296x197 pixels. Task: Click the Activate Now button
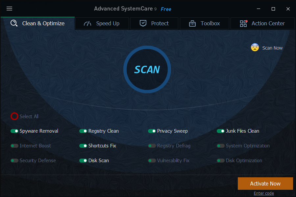265,184
